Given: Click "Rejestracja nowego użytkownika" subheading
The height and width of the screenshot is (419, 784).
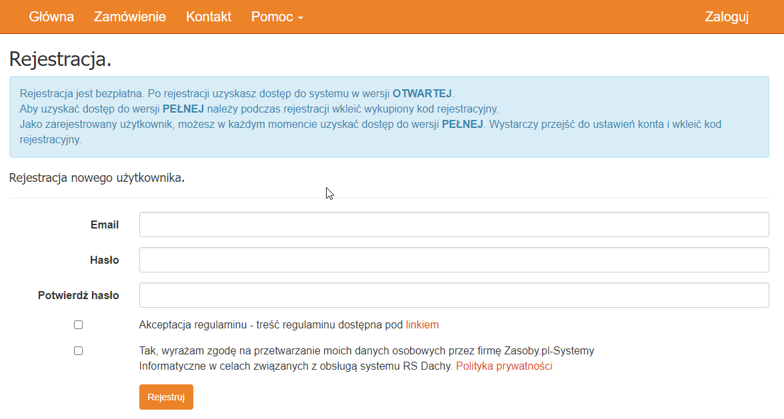Looking at the screenshot, I should coord(97,179).
